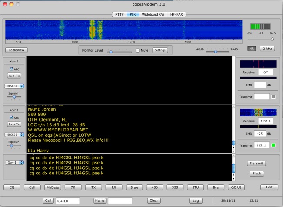Toggle the NR noise reduction button

tap(252, 49)
